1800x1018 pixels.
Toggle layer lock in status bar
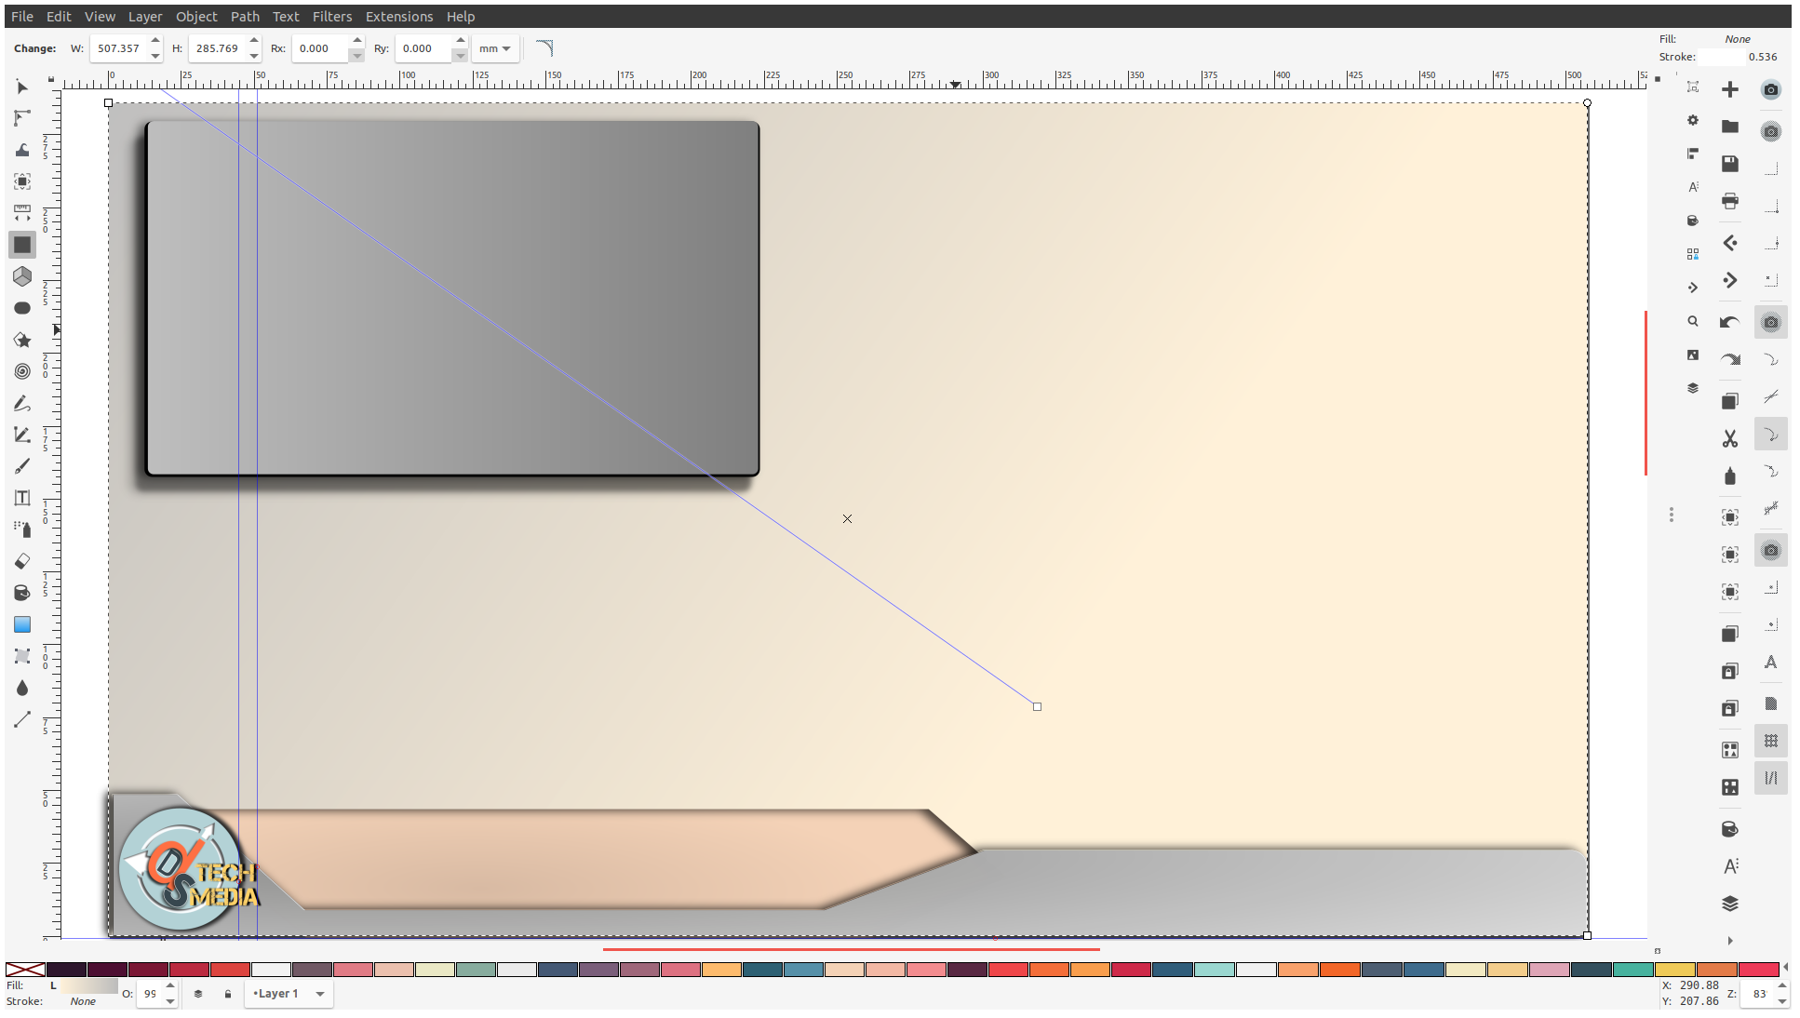pos(228,994)
